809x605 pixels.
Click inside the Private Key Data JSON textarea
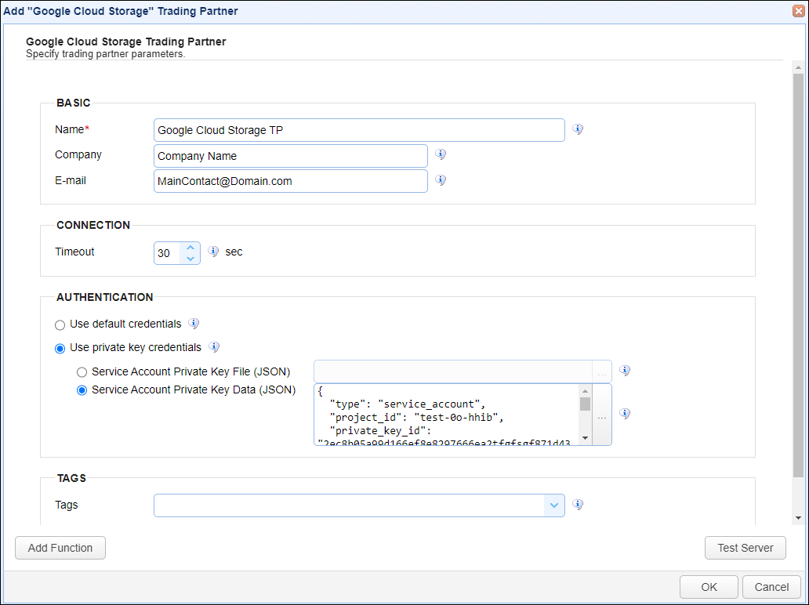447,415
